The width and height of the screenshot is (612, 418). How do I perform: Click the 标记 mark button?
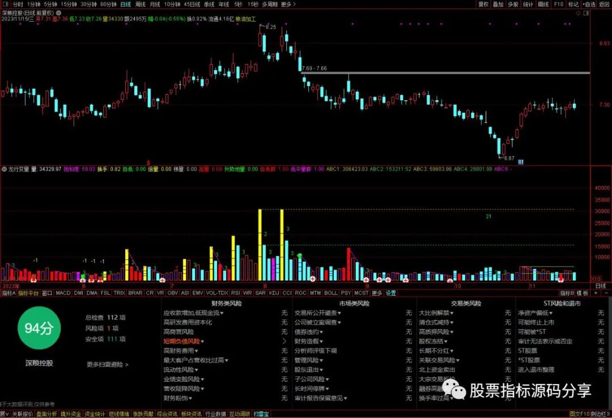coord(573,5)
